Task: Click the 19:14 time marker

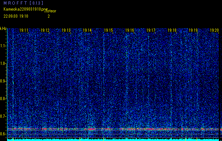Action: click(x=87, y=30)
